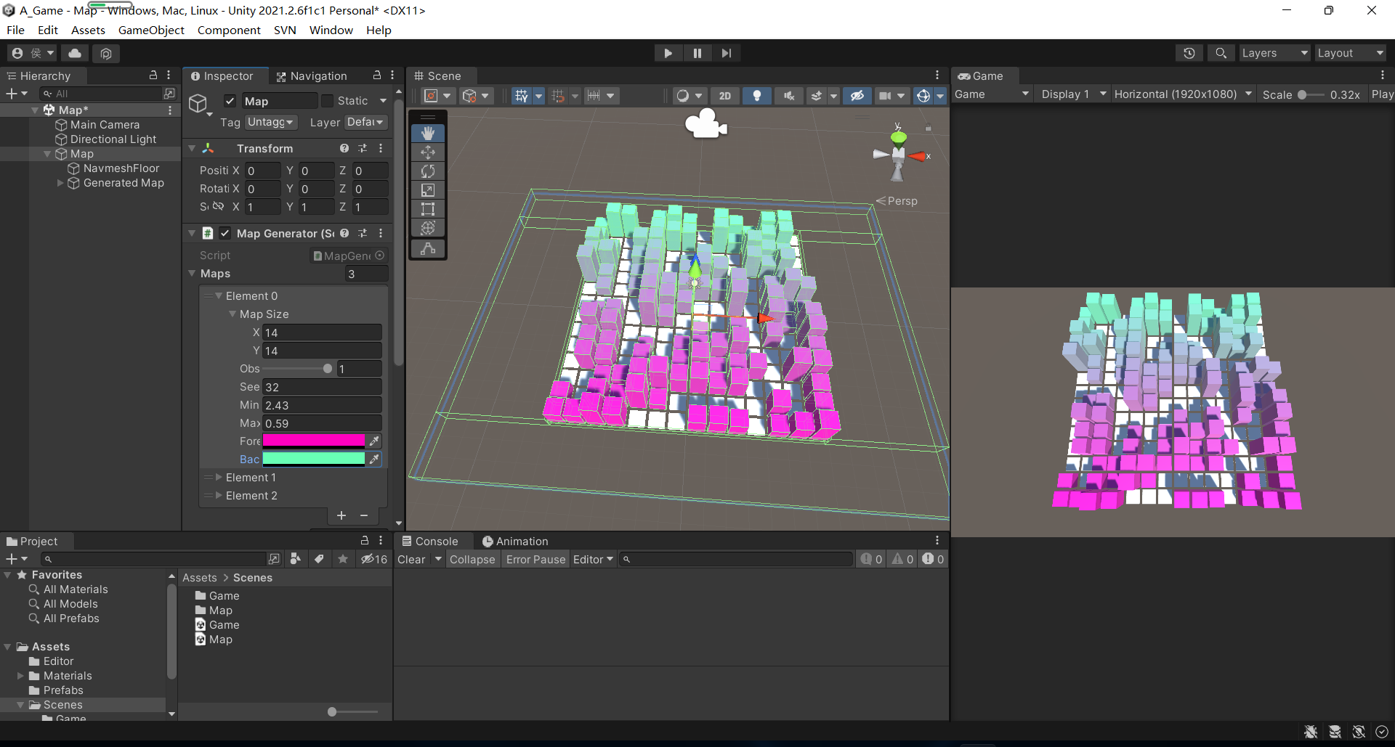Expand Generated Map in Hierarchy
Screen dimensions: 1395x747
click(x=60, y=183)
